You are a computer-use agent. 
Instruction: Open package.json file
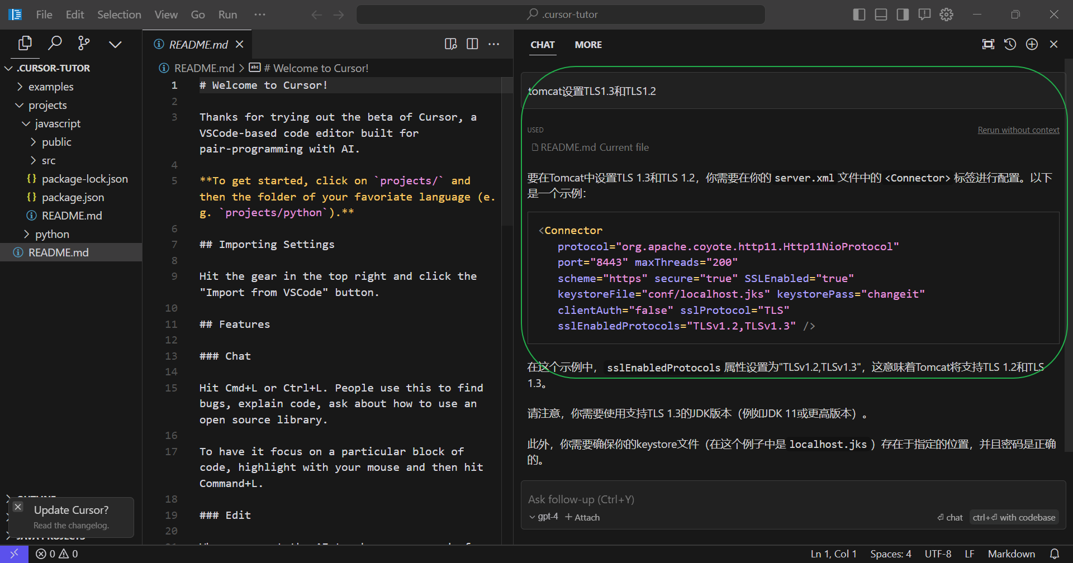click(x=71, y=197)
